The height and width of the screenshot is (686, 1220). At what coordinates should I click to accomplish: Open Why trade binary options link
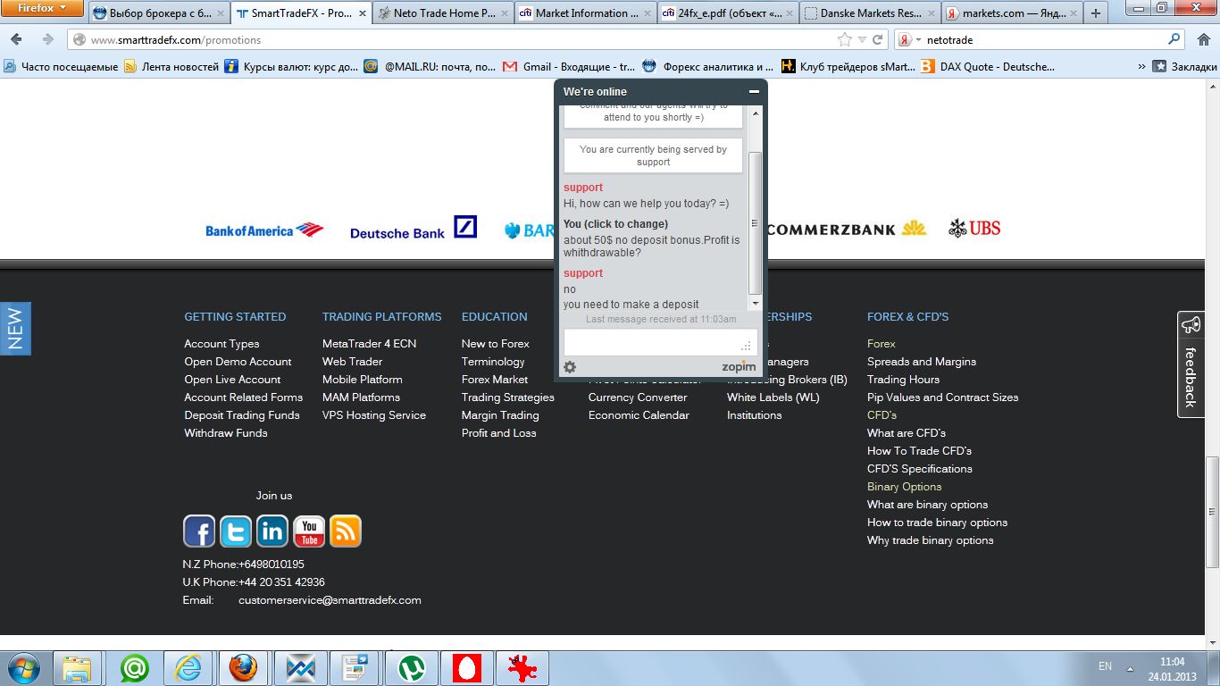coord(930,540)
